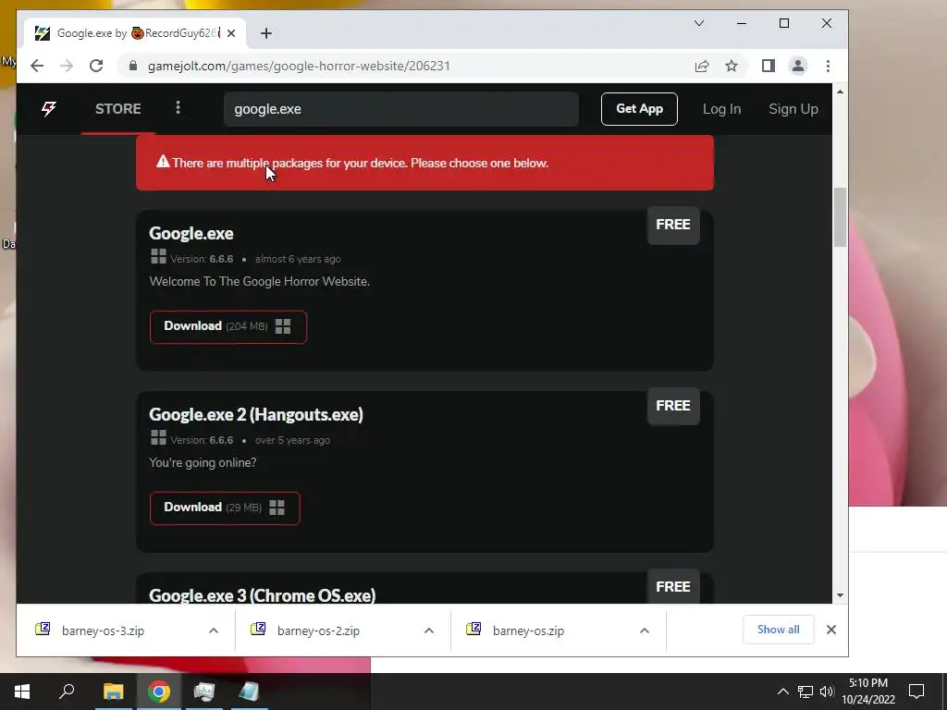
Task: Click the scrollbar down arrow
Action: pyautogui.click(x=840, y=595)
